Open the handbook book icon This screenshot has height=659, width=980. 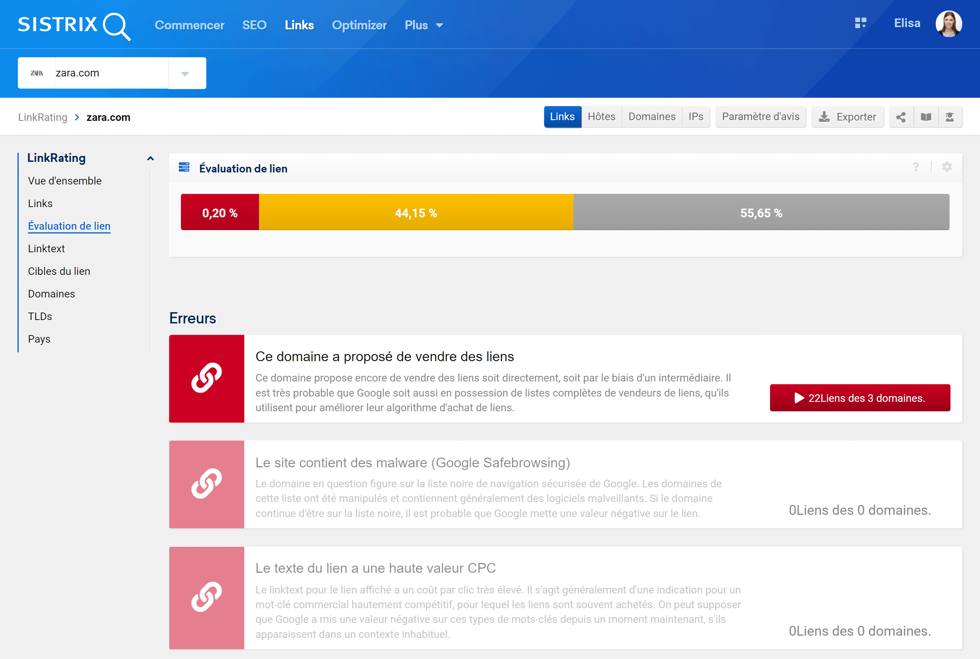tap(926, 117)
